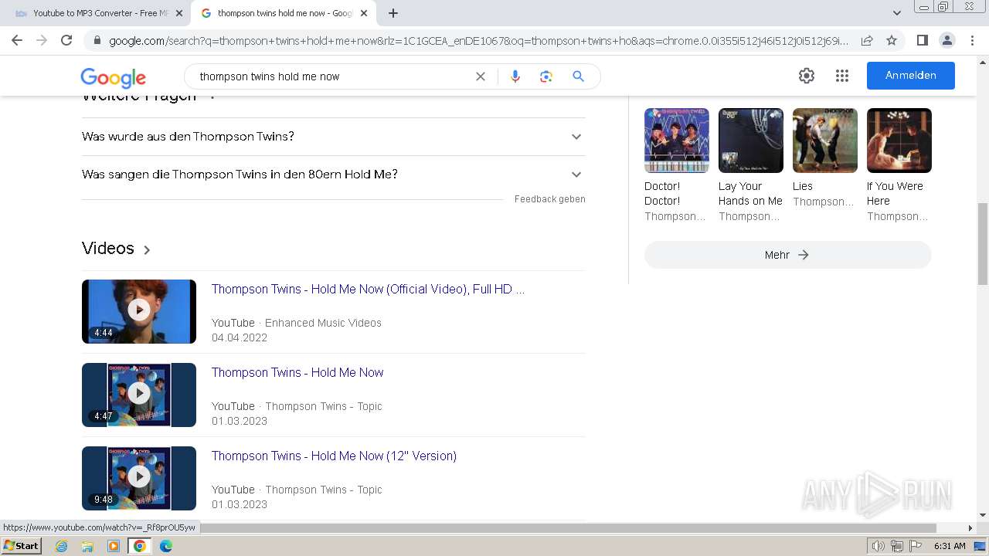Select the Chrome taskbar button
The height and width of the screenshot is (556, 989).
(140, 546)
